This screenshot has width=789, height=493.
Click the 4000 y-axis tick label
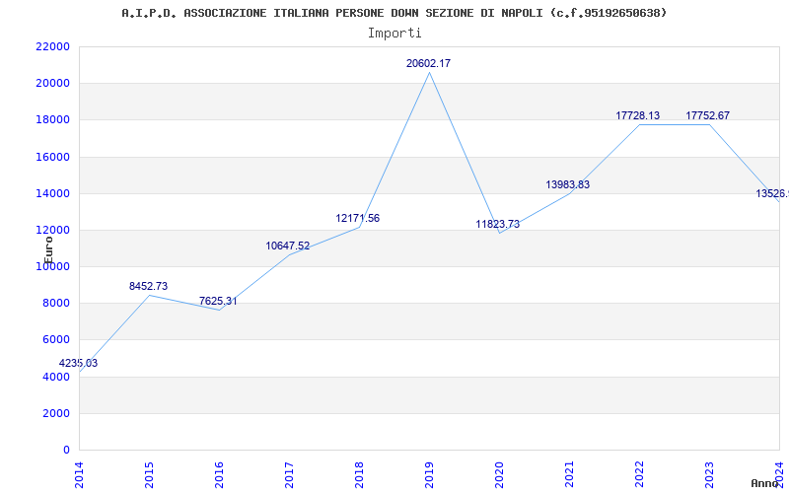click(55, 377)
